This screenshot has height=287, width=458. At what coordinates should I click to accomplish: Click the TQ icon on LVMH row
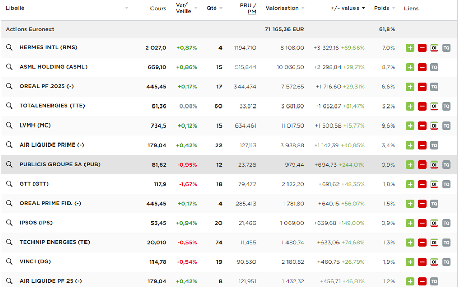click(446, 125)
